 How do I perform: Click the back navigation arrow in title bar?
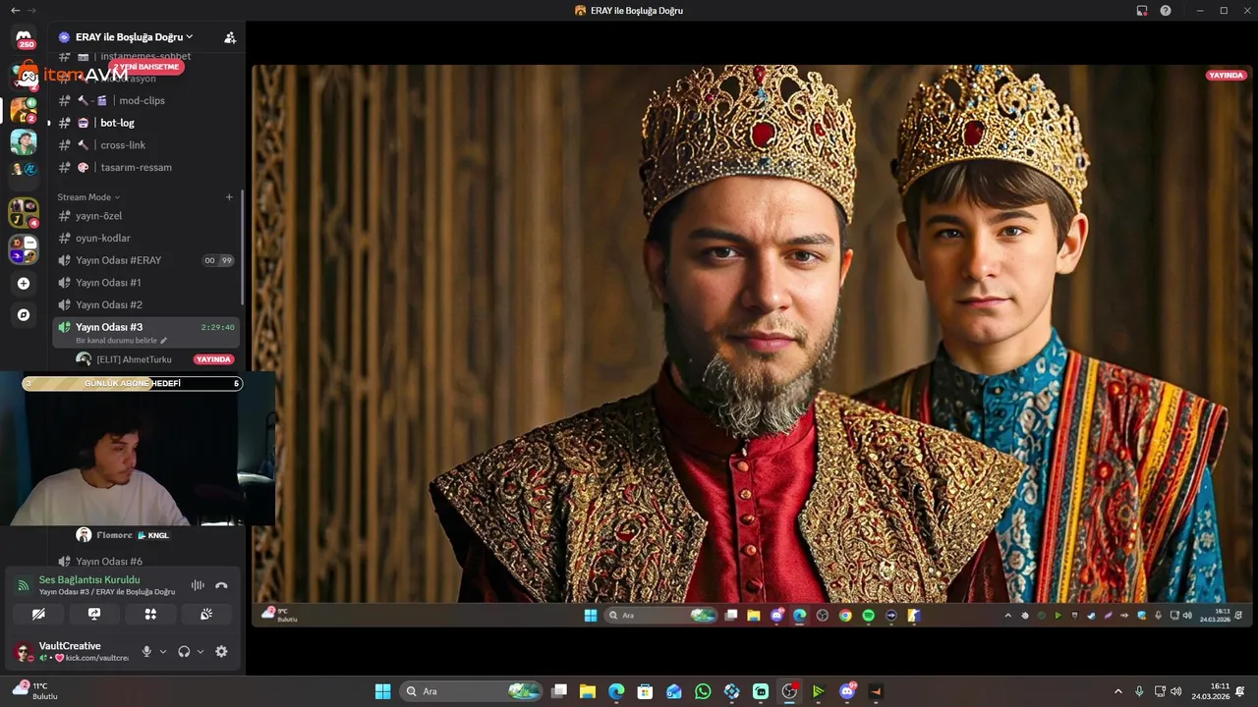(15, 10)
